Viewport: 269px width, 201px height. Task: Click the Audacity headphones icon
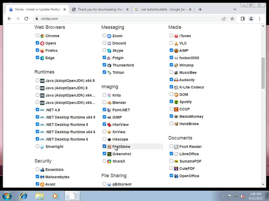click(x=176, y=80)
